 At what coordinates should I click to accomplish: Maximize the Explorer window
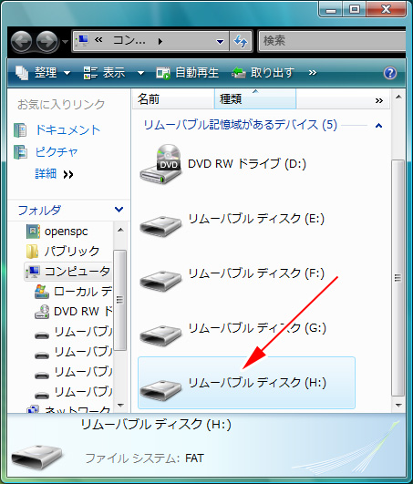point(354,9)
